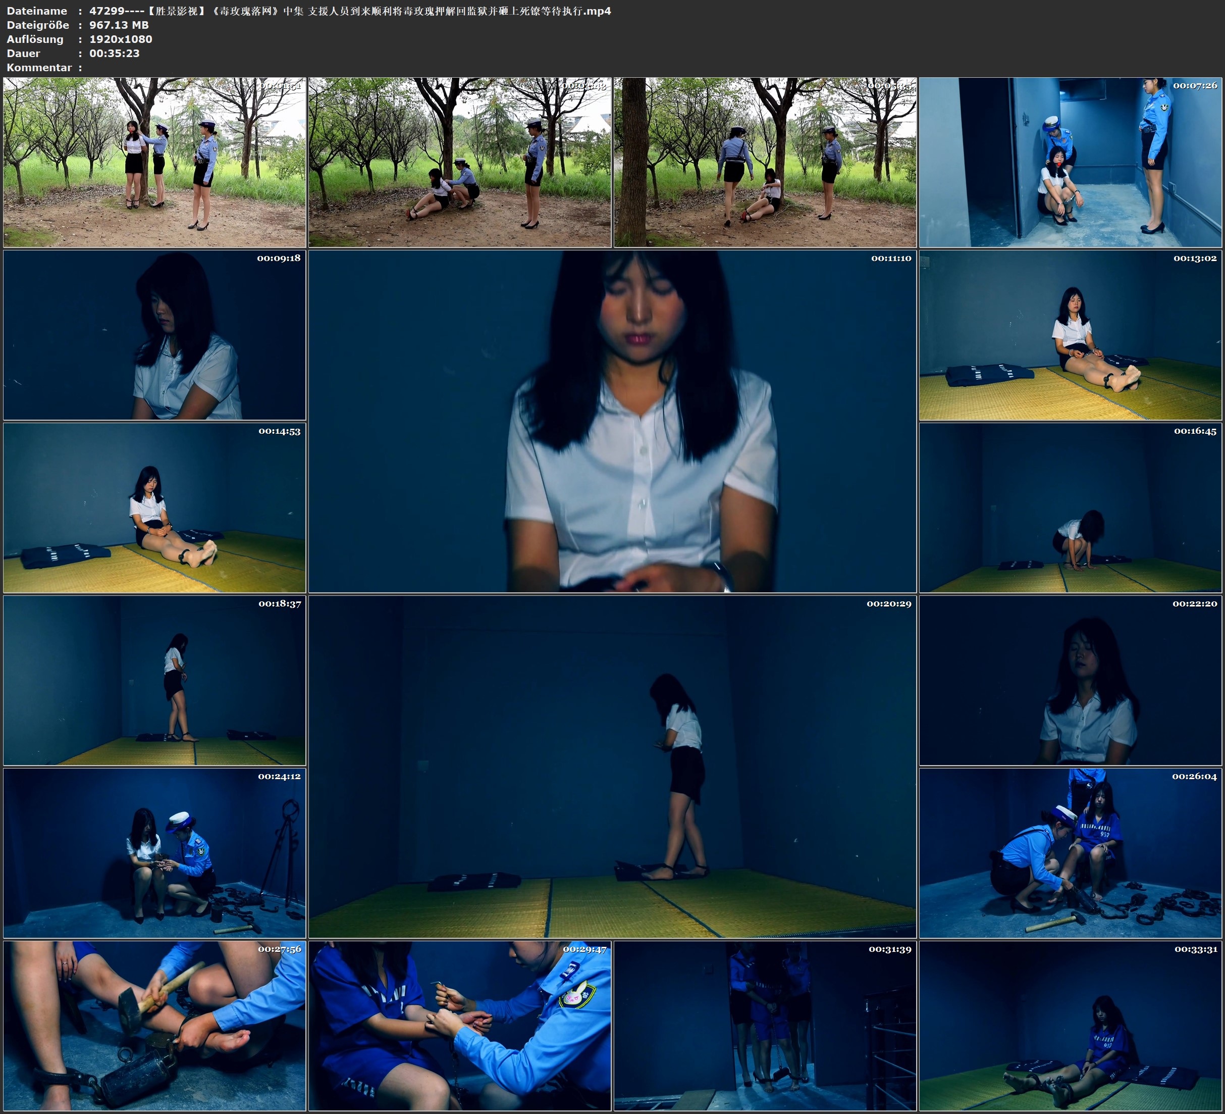The height and width of the screenshot is (1114, 1225).
Task: Open the large frame at 00:20:29
Action: [612, 766]
